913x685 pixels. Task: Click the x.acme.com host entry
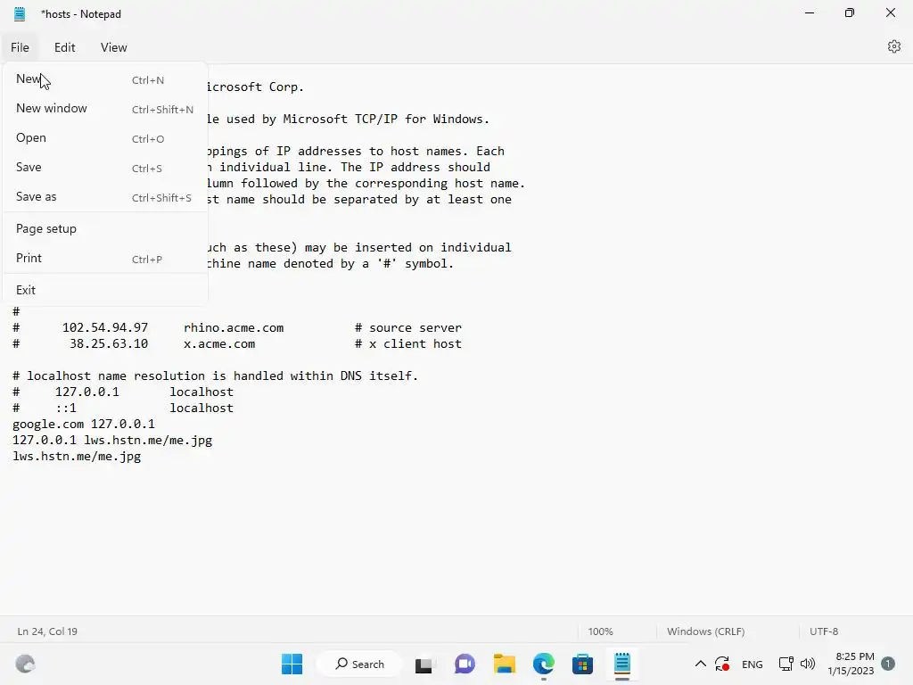219,343
